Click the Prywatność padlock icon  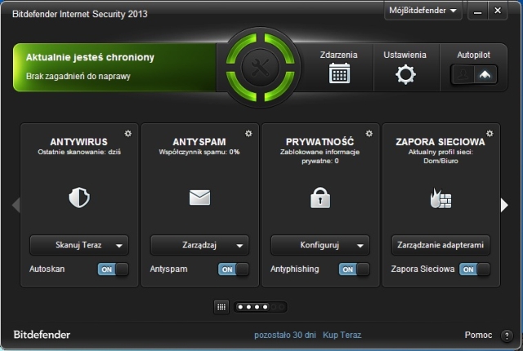coord(320,197)
